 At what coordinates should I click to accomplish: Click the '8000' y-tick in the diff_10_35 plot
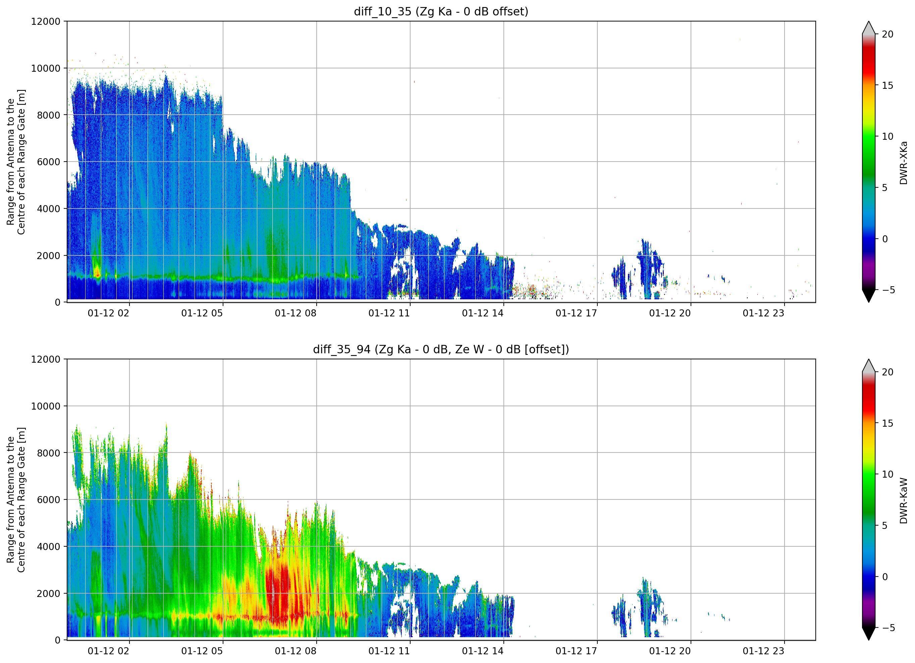48,115
